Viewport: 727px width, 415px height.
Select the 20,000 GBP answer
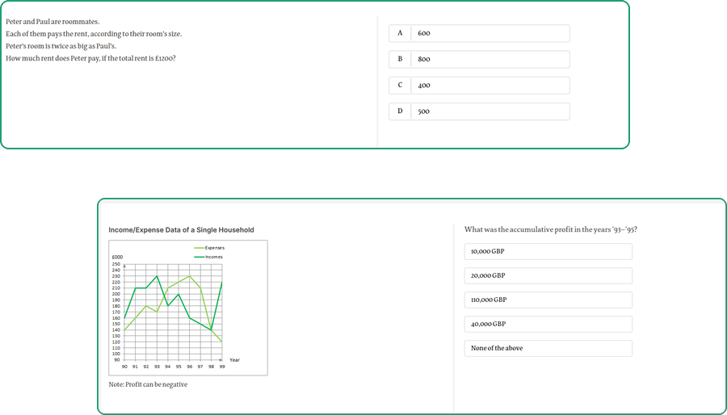(548, 275)
